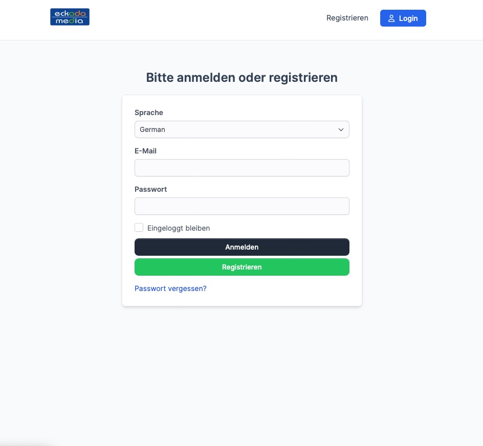The width and height of the screenshot is (483, 446).
Task: Focus the Passwort input field
Action: tap(242, 206)
